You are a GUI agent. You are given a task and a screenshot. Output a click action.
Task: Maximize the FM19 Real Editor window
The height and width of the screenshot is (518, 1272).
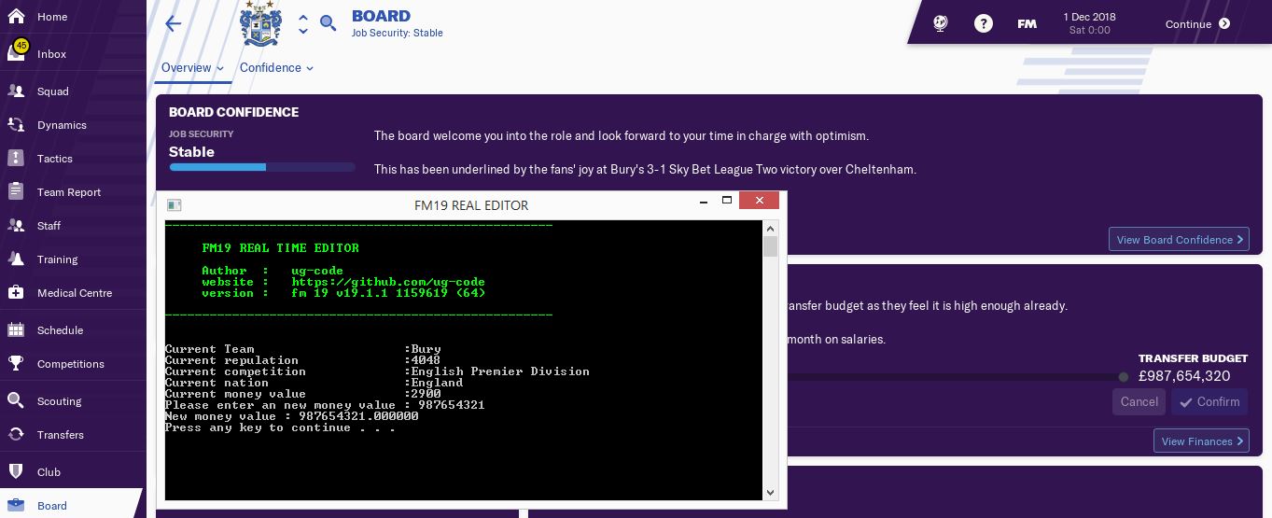(x=727, y=201)
